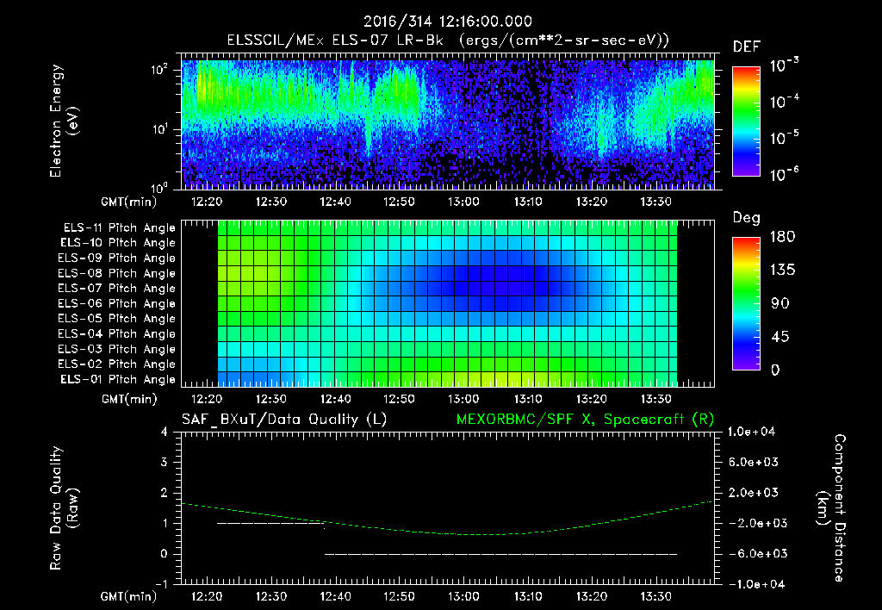Viewport: 882px width, 610px height.
Task: Click the ELS-03 Pitch Angle row label
Action: 117,349
